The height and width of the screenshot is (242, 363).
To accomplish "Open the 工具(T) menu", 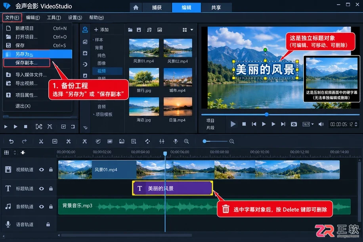I will pos(54,17).
